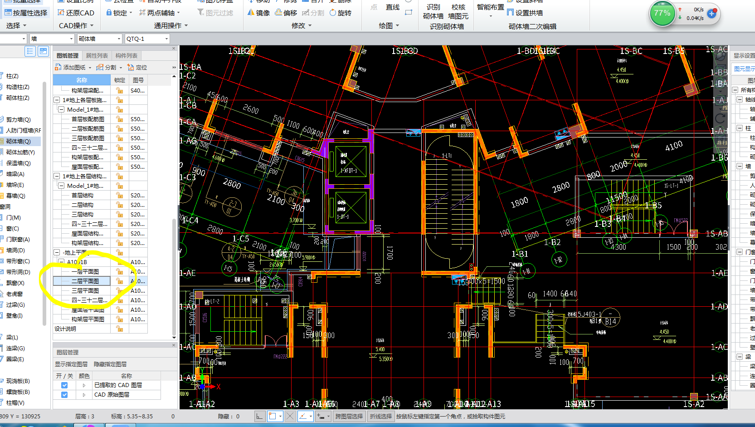755x427 pixels.
Task: Toggle lock icon for 三层结构 row
Action: (x=120, y=214)
